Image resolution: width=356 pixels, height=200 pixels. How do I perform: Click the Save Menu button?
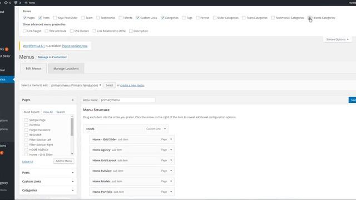pos(352,100)
